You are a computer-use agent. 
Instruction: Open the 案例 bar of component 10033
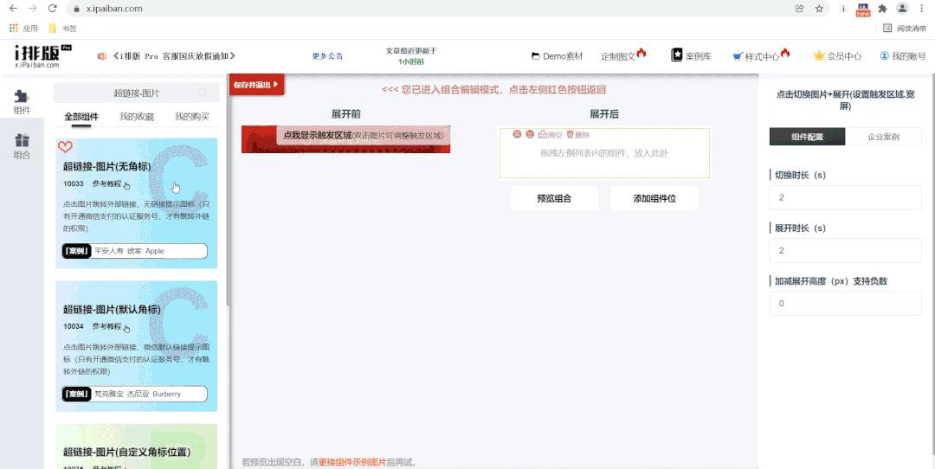135,251
